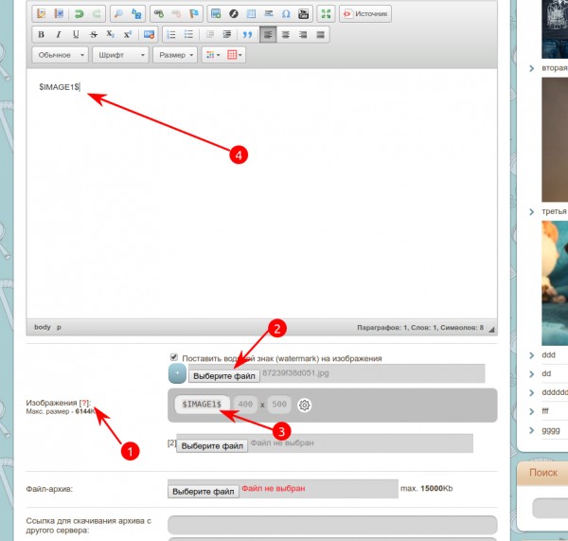
Task: Open the Find tool magnifier
Action: [118, 14]
